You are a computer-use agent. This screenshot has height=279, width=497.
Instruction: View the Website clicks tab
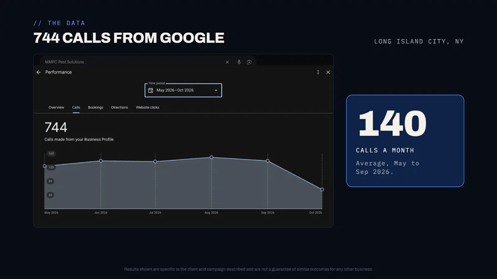tap(148, 108)
